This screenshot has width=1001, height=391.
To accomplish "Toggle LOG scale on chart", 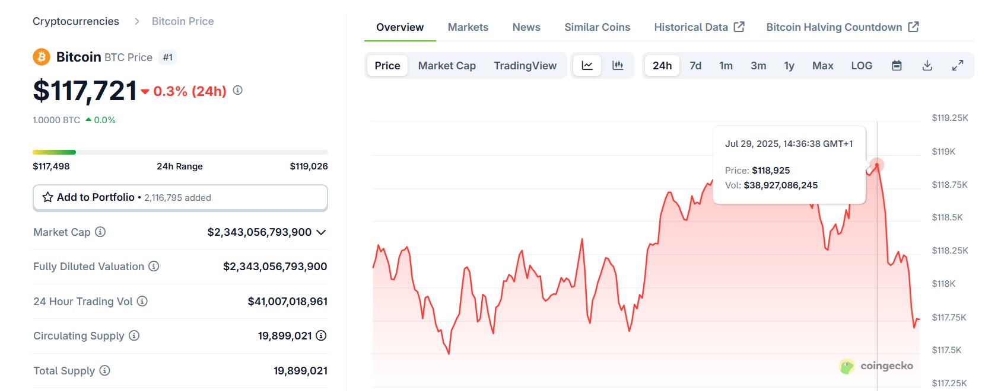I will 862,65.
